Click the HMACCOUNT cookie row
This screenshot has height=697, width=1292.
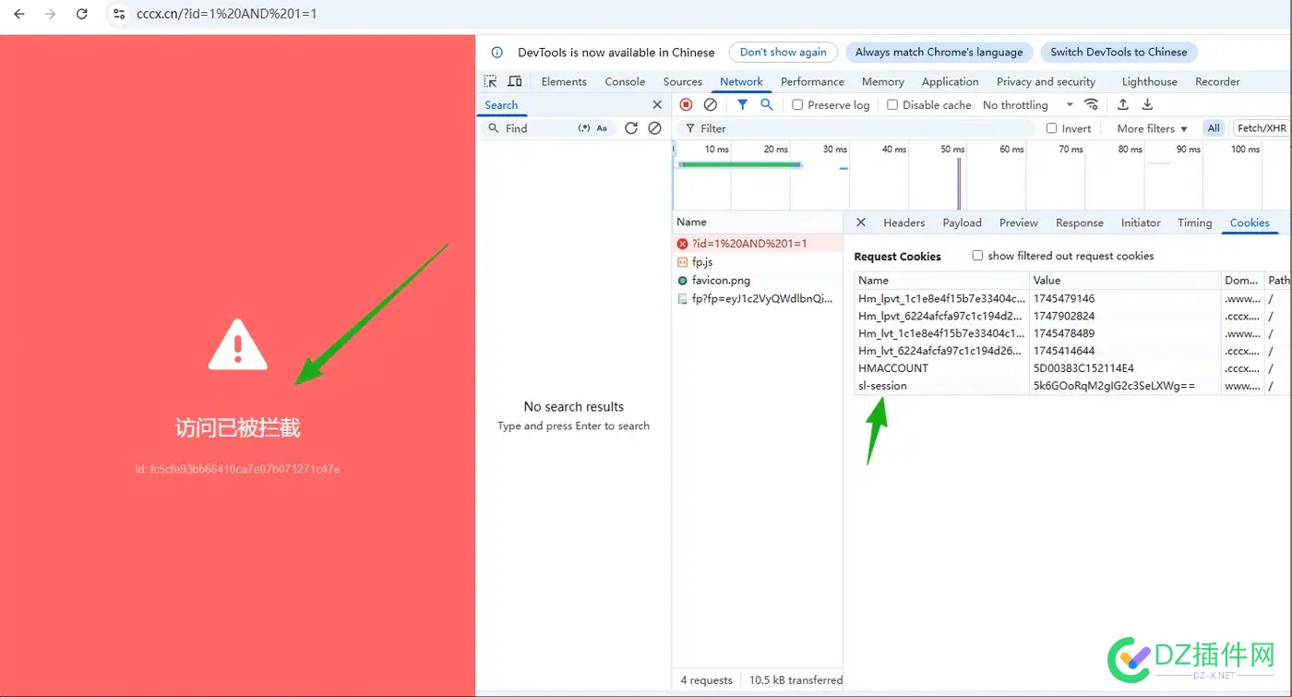tap(1072, 368)
